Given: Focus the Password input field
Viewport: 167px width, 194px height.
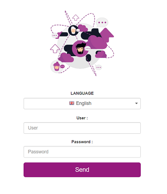Looking at the screenshot, I should coord(82,152).
